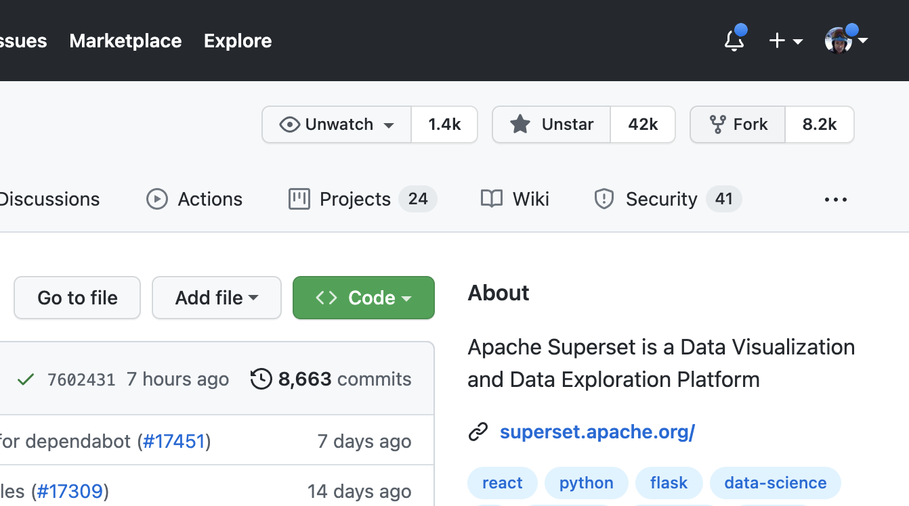
Task: Click the three-dot more tabs menu
Action: (835, 200)
